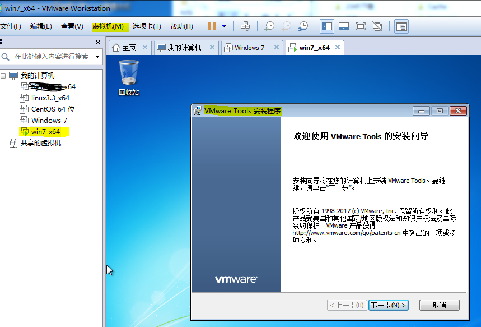Close the win7_x64 tab
Viewport: 481px width, 327px height.
(x=338, y=47)
